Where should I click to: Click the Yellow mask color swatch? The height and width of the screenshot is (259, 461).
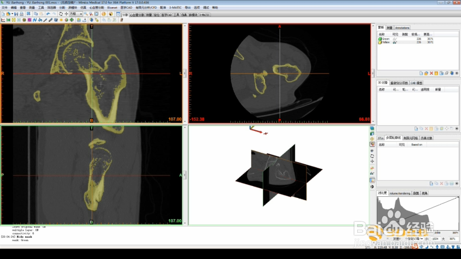click(x=380, y=43)
